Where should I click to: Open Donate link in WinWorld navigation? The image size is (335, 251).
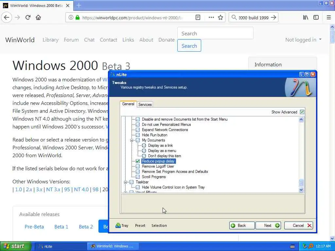coord(167,40)
